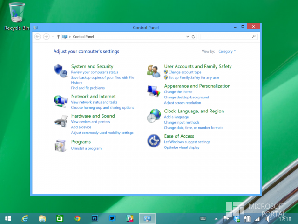Open the Programs box icon

click(61, 146)
